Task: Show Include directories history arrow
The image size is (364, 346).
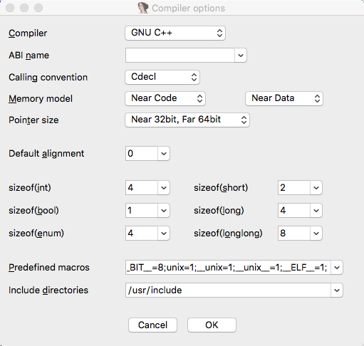Action: coord(337,290)
